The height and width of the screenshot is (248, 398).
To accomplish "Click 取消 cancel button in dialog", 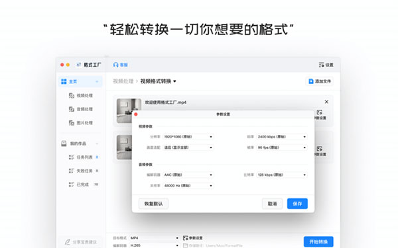I will [x=272, y=204].
